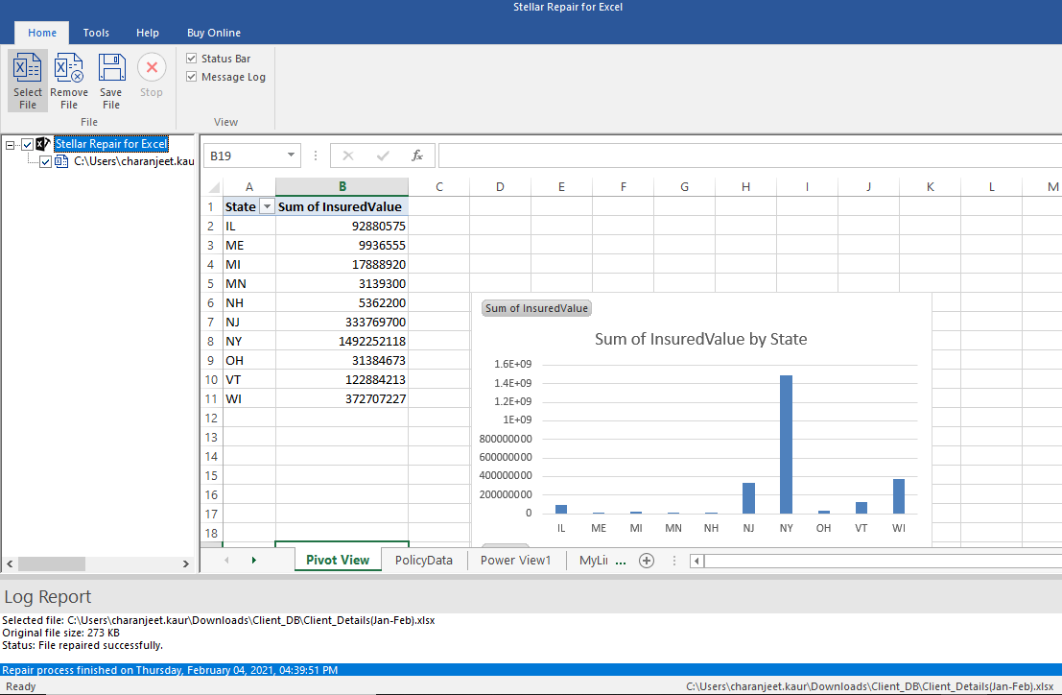Click the previous sheet navigation arrow
The width and height of the screenshot is (1062, 695).
click(227, 561)
